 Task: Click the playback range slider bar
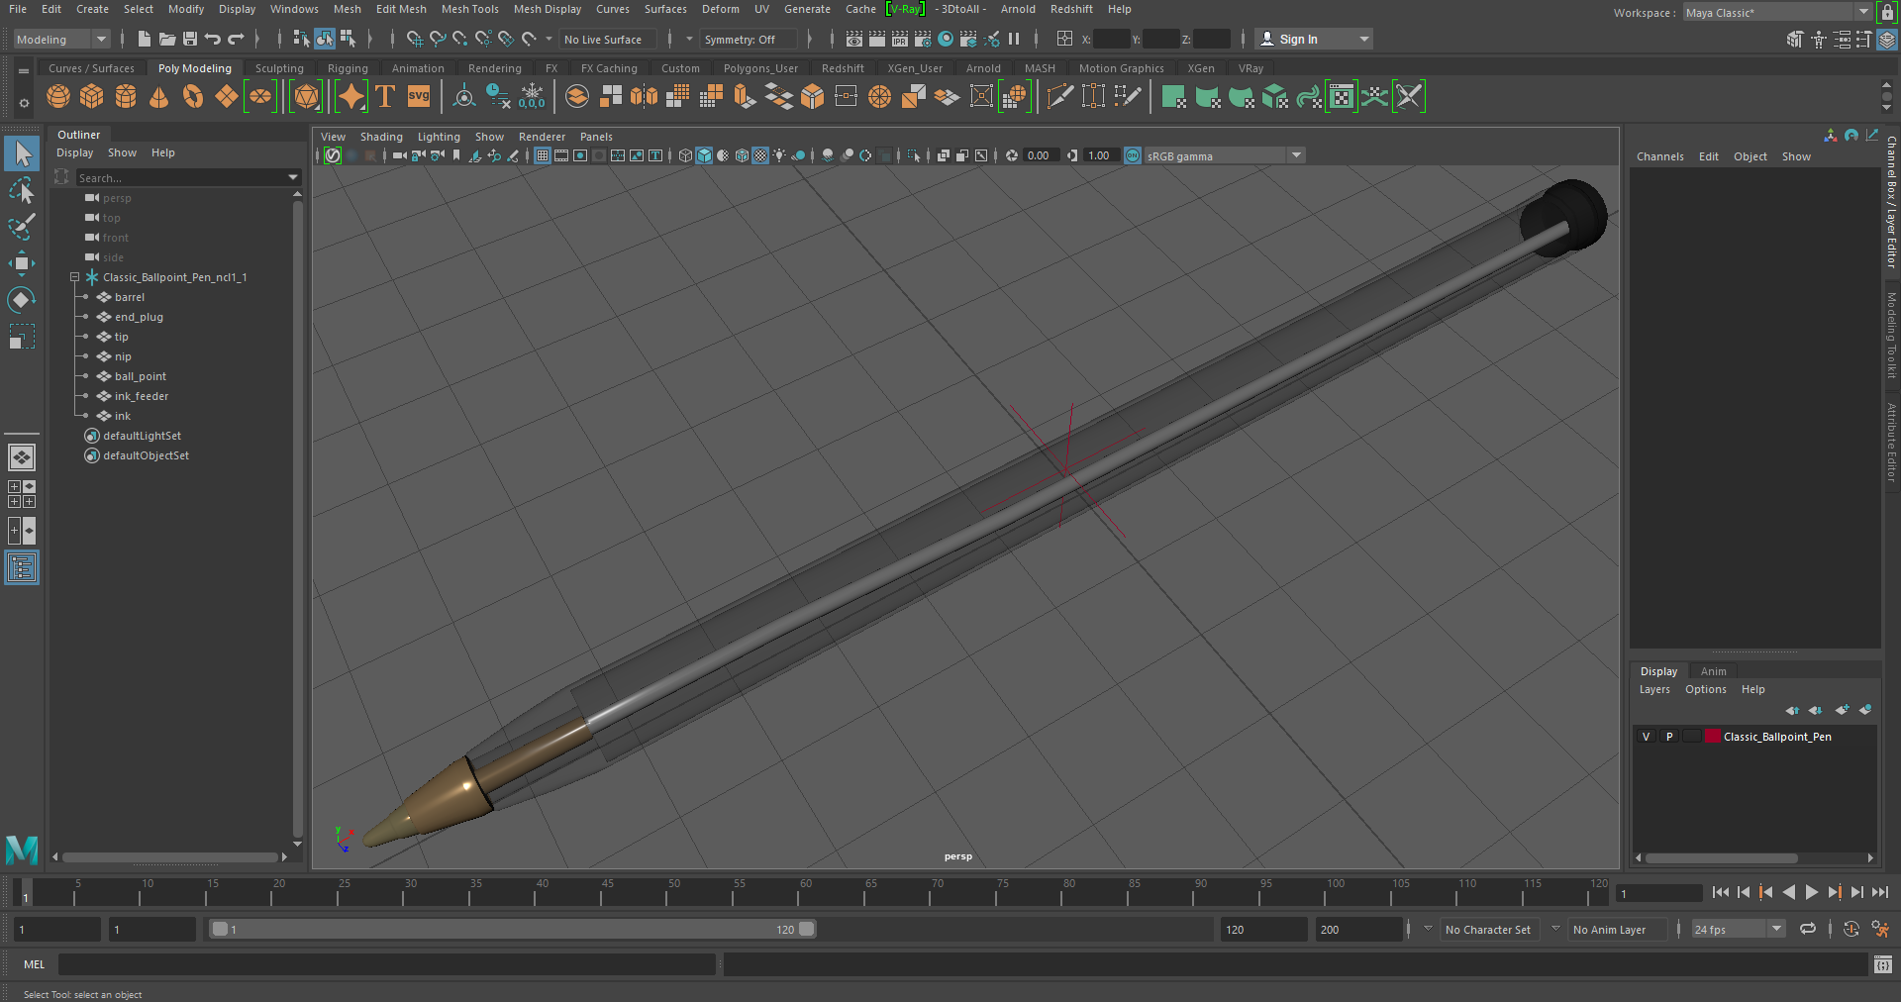(512, 929)
